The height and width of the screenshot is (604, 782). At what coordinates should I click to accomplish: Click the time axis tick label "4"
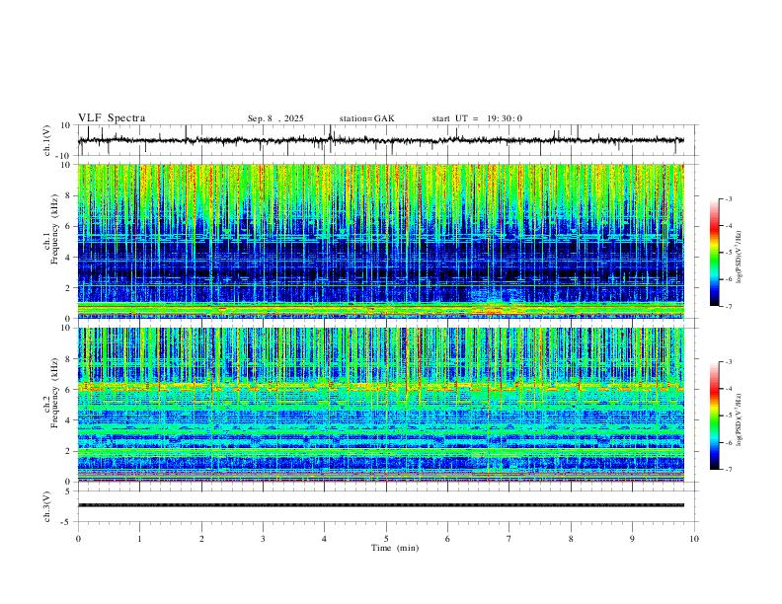[324, 539]
